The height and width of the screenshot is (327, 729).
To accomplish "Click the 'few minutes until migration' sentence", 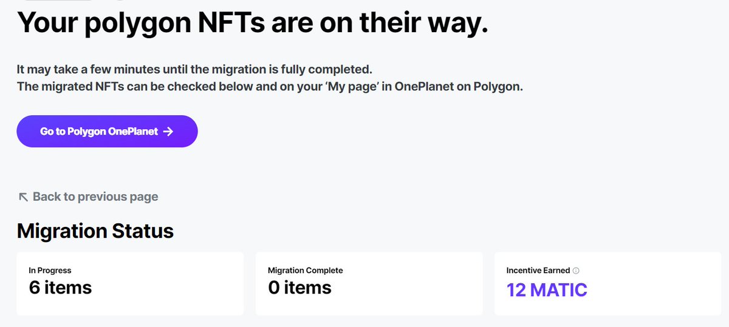I will (194, 69).
